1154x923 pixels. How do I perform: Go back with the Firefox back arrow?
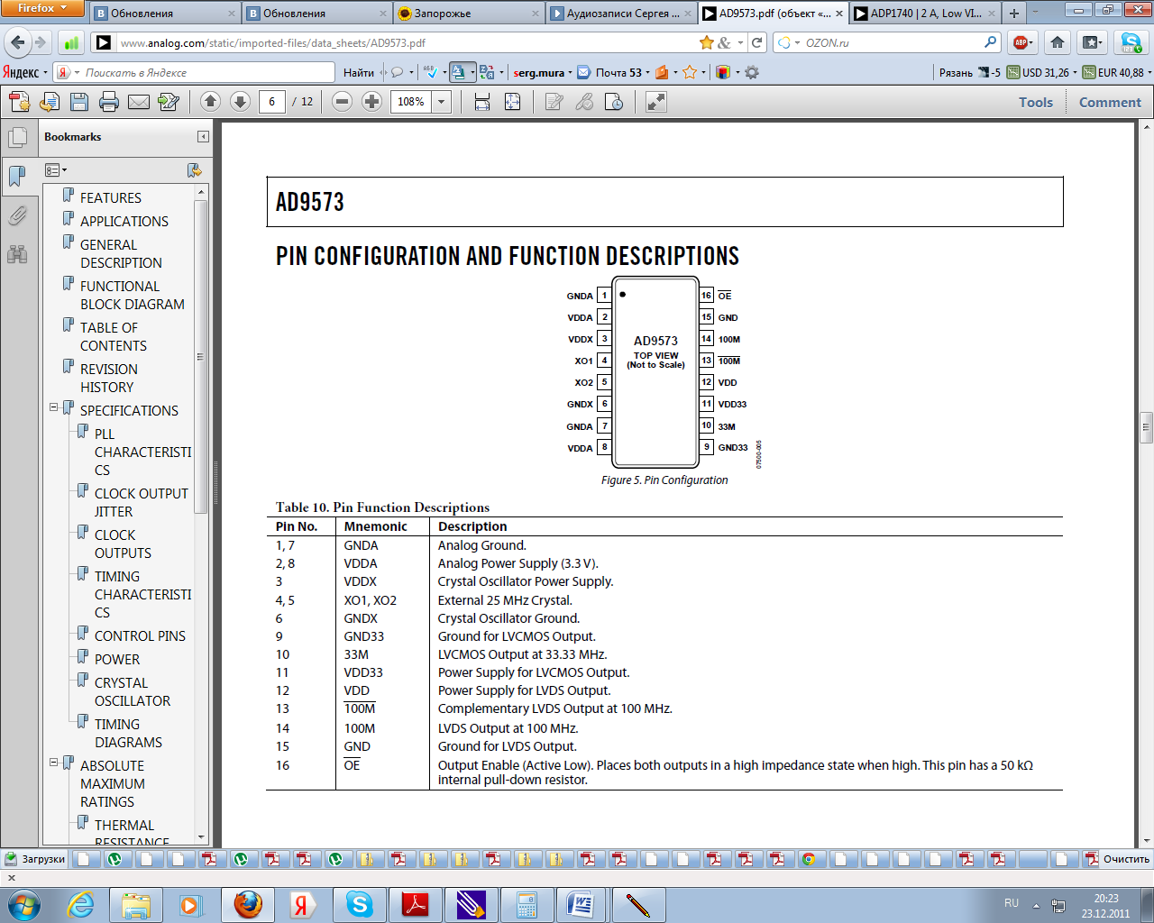[x=18, y=42]
